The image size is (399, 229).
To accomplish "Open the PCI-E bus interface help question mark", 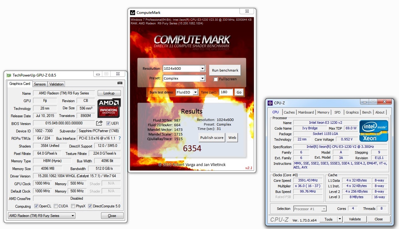I will 120,139.
